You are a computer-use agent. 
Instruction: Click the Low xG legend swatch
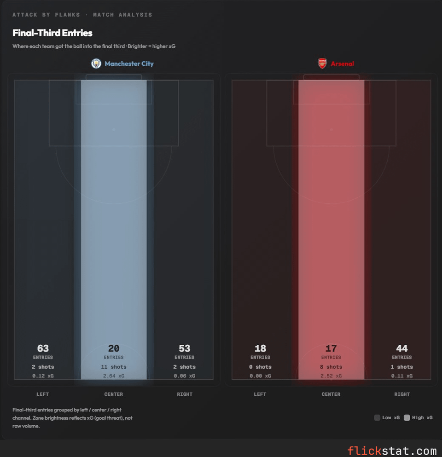click(377, 418)
